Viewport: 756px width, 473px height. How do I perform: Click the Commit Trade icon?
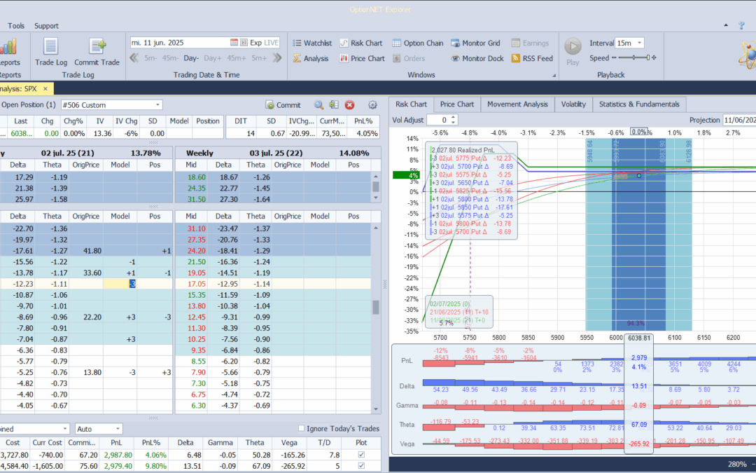click(x=97, y=52)
